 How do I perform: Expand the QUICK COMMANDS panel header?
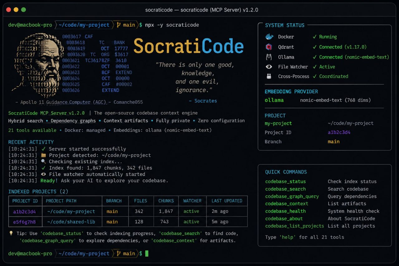tap(286, 172)
